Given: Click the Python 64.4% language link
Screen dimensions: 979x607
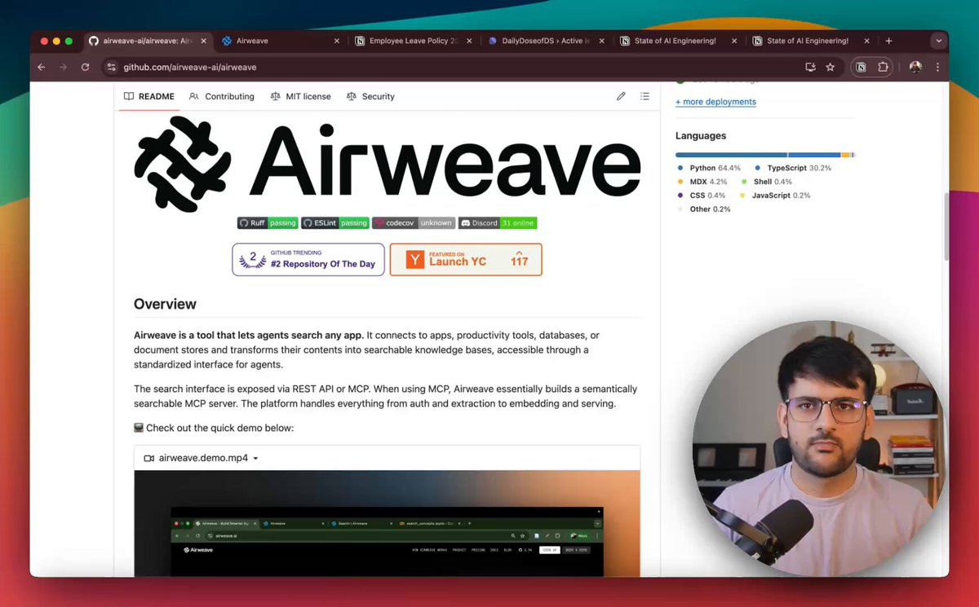Looking at the screenshot, I should click(709, 168).
